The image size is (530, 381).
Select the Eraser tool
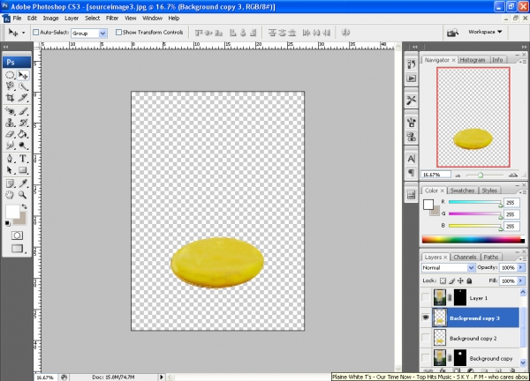click(x=10, y=134)
